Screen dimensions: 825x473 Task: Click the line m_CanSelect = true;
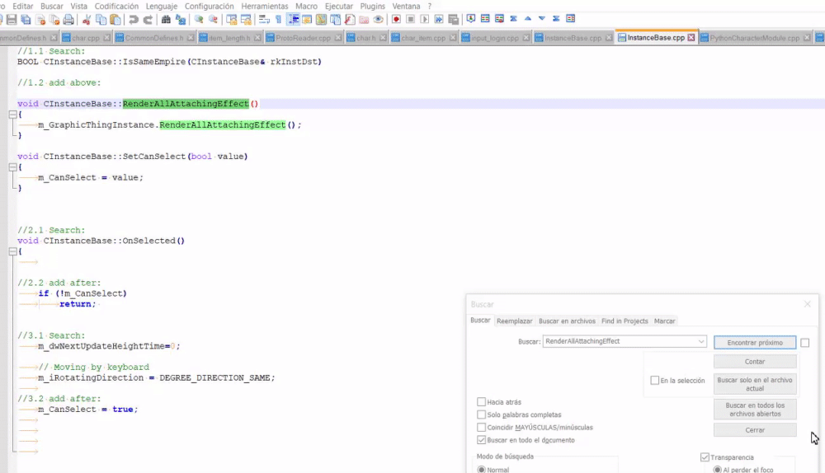click(x=88, y=410)
